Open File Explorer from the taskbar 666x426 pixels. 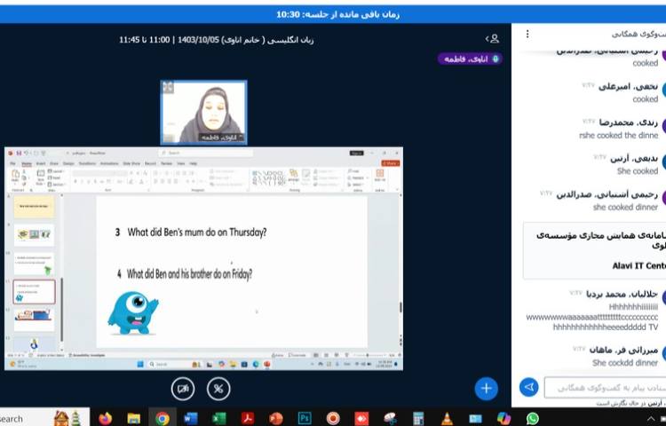(134, 418)
